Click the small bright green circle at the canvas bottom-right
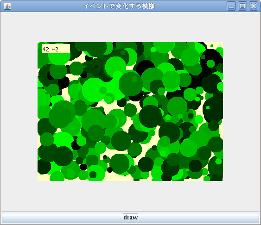 pos(218,161)
